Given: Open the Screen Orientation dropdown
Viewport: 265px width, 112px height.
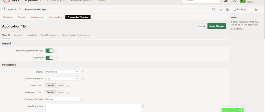Looking at the screenshot, I should click(x=63, y=79).
